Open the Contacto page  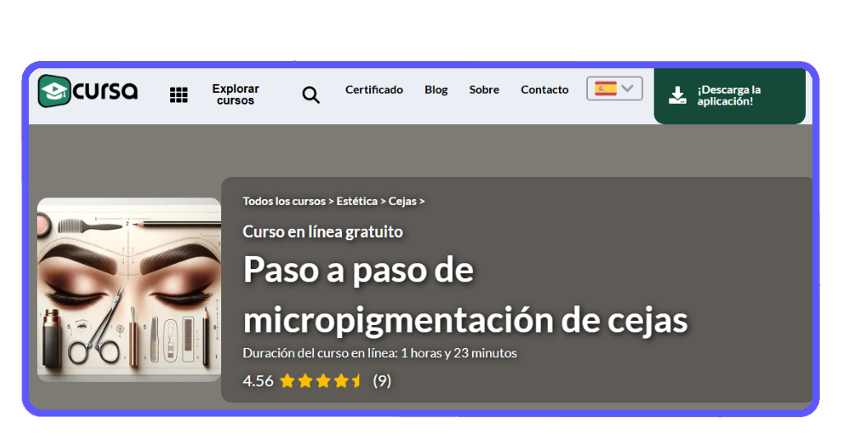click(544, 90)
